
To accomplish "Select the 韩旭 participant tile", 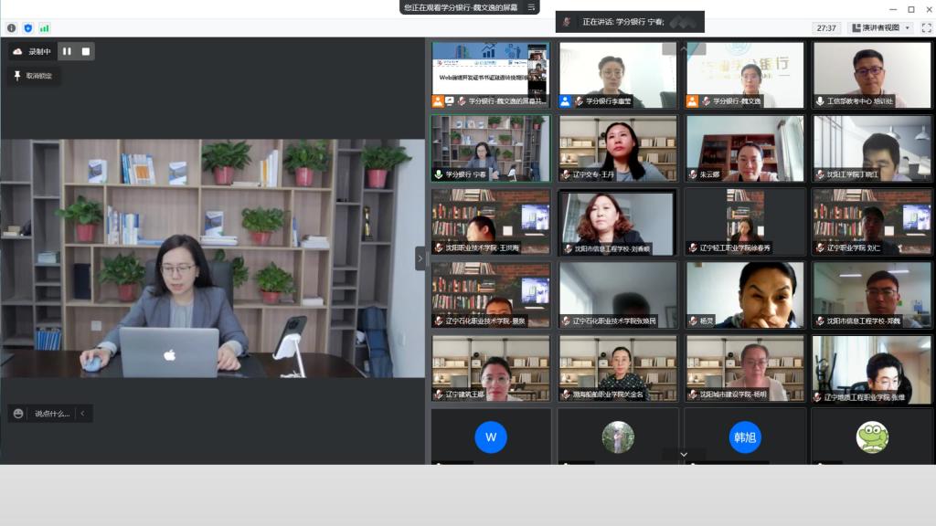I will [745, 437].
